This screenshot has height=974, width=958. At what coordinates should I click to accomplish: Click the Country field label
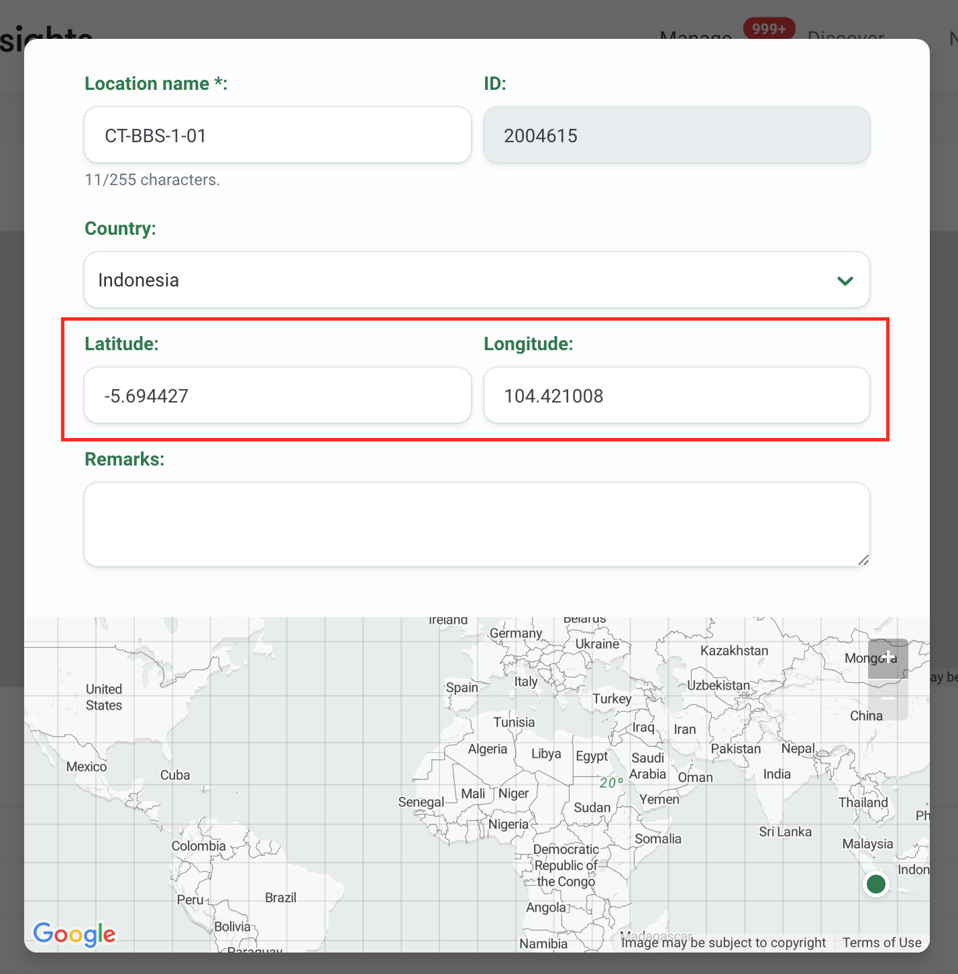(x=120, y=229)
